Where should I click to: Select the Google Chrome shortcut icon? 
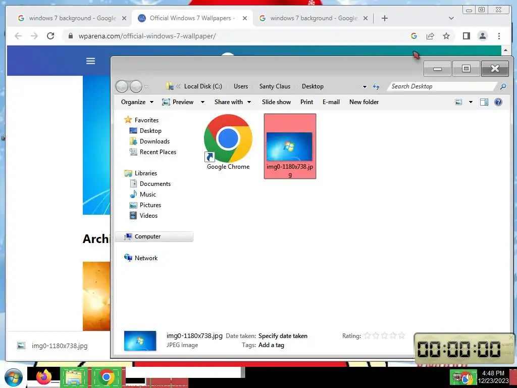228,142
